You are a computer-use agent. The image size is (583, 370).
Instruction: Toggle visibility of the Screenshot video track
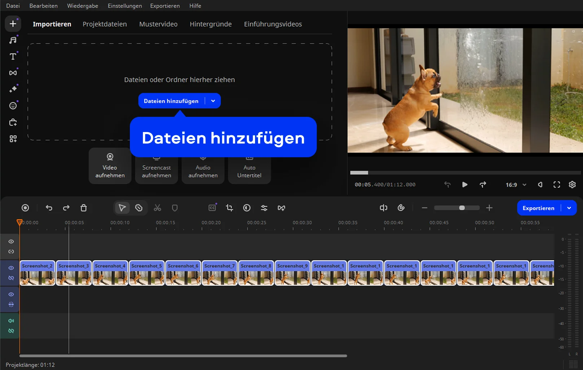click(11, 268)
